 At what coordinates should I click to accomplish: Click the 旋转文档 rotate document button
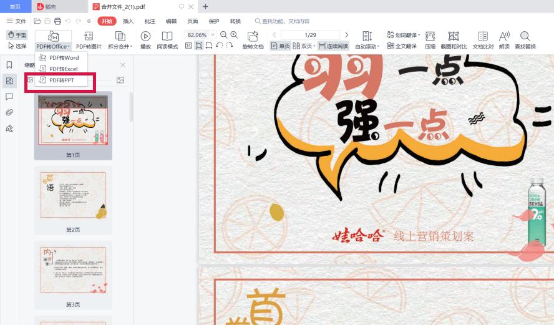coord(253,40)
